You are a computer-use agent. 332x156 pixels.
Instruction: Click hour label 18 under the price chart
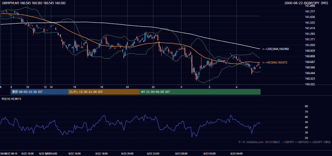pyautogui.click(x=102, y=87)
